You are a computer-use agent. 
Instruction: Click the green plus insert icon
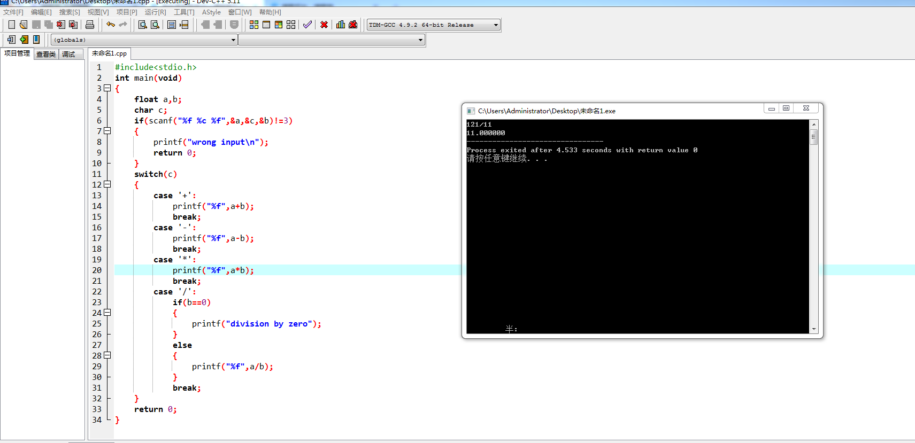click(x=24, y=40)
